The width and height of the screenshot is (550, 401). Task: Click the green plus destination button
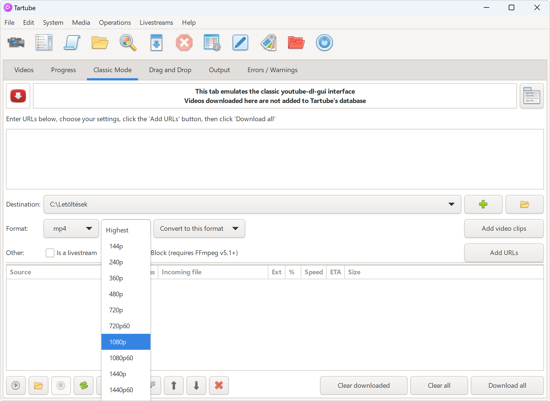(483, 204)
